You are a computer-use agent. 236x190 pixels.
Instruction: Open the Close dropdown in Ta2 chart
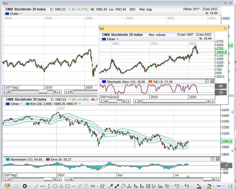[x=117, y=39]
